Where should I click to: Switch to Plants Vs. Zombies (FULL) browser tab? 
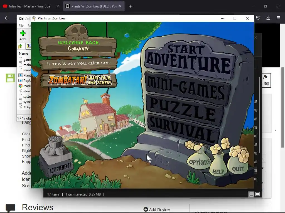94,6
